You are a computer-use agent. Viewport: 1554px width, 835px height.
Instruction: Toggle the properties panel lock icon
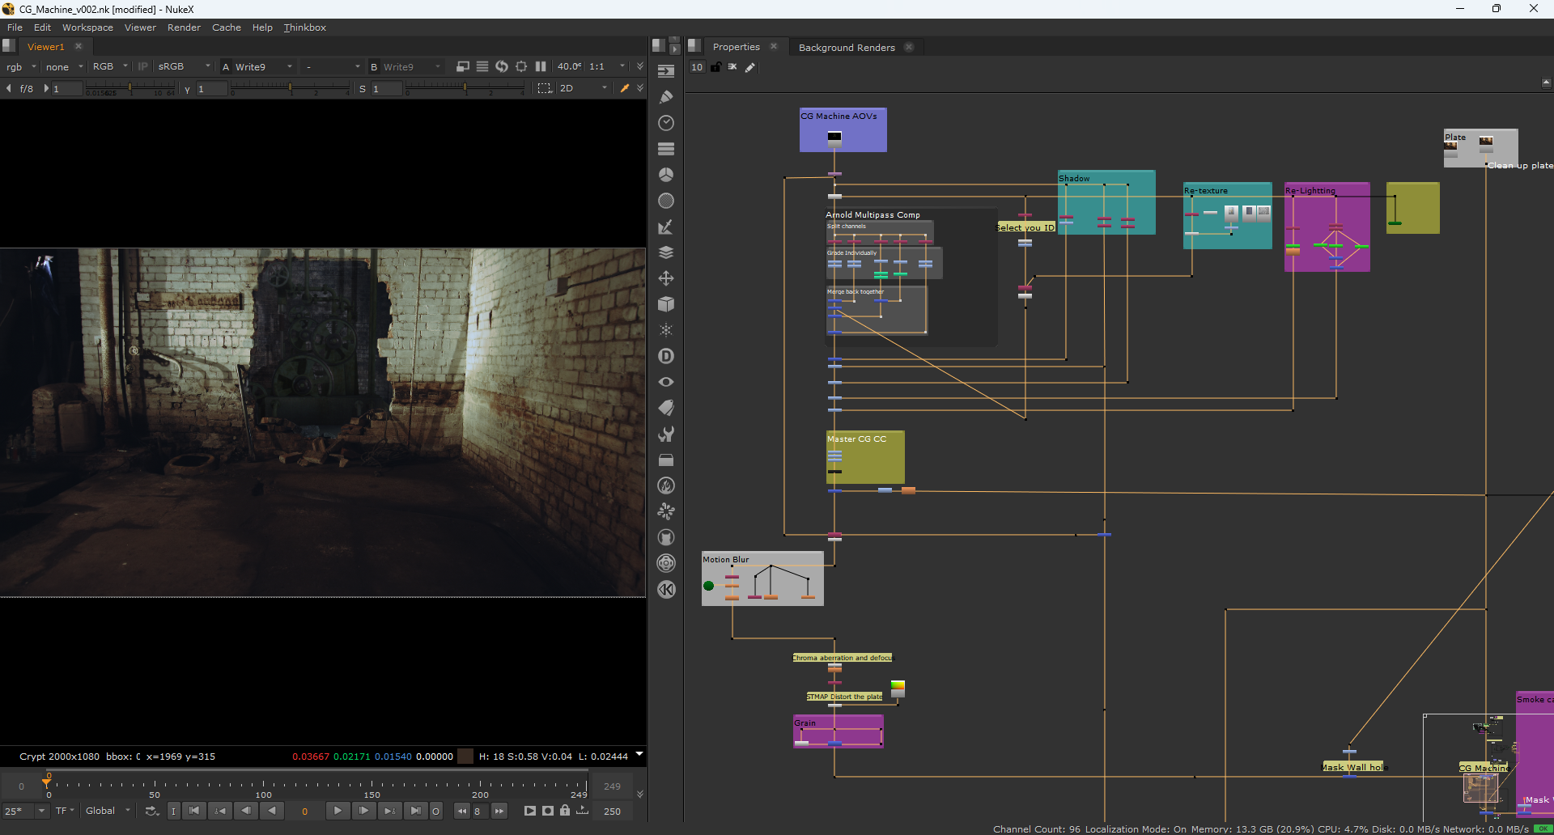(x=715, y=67)
